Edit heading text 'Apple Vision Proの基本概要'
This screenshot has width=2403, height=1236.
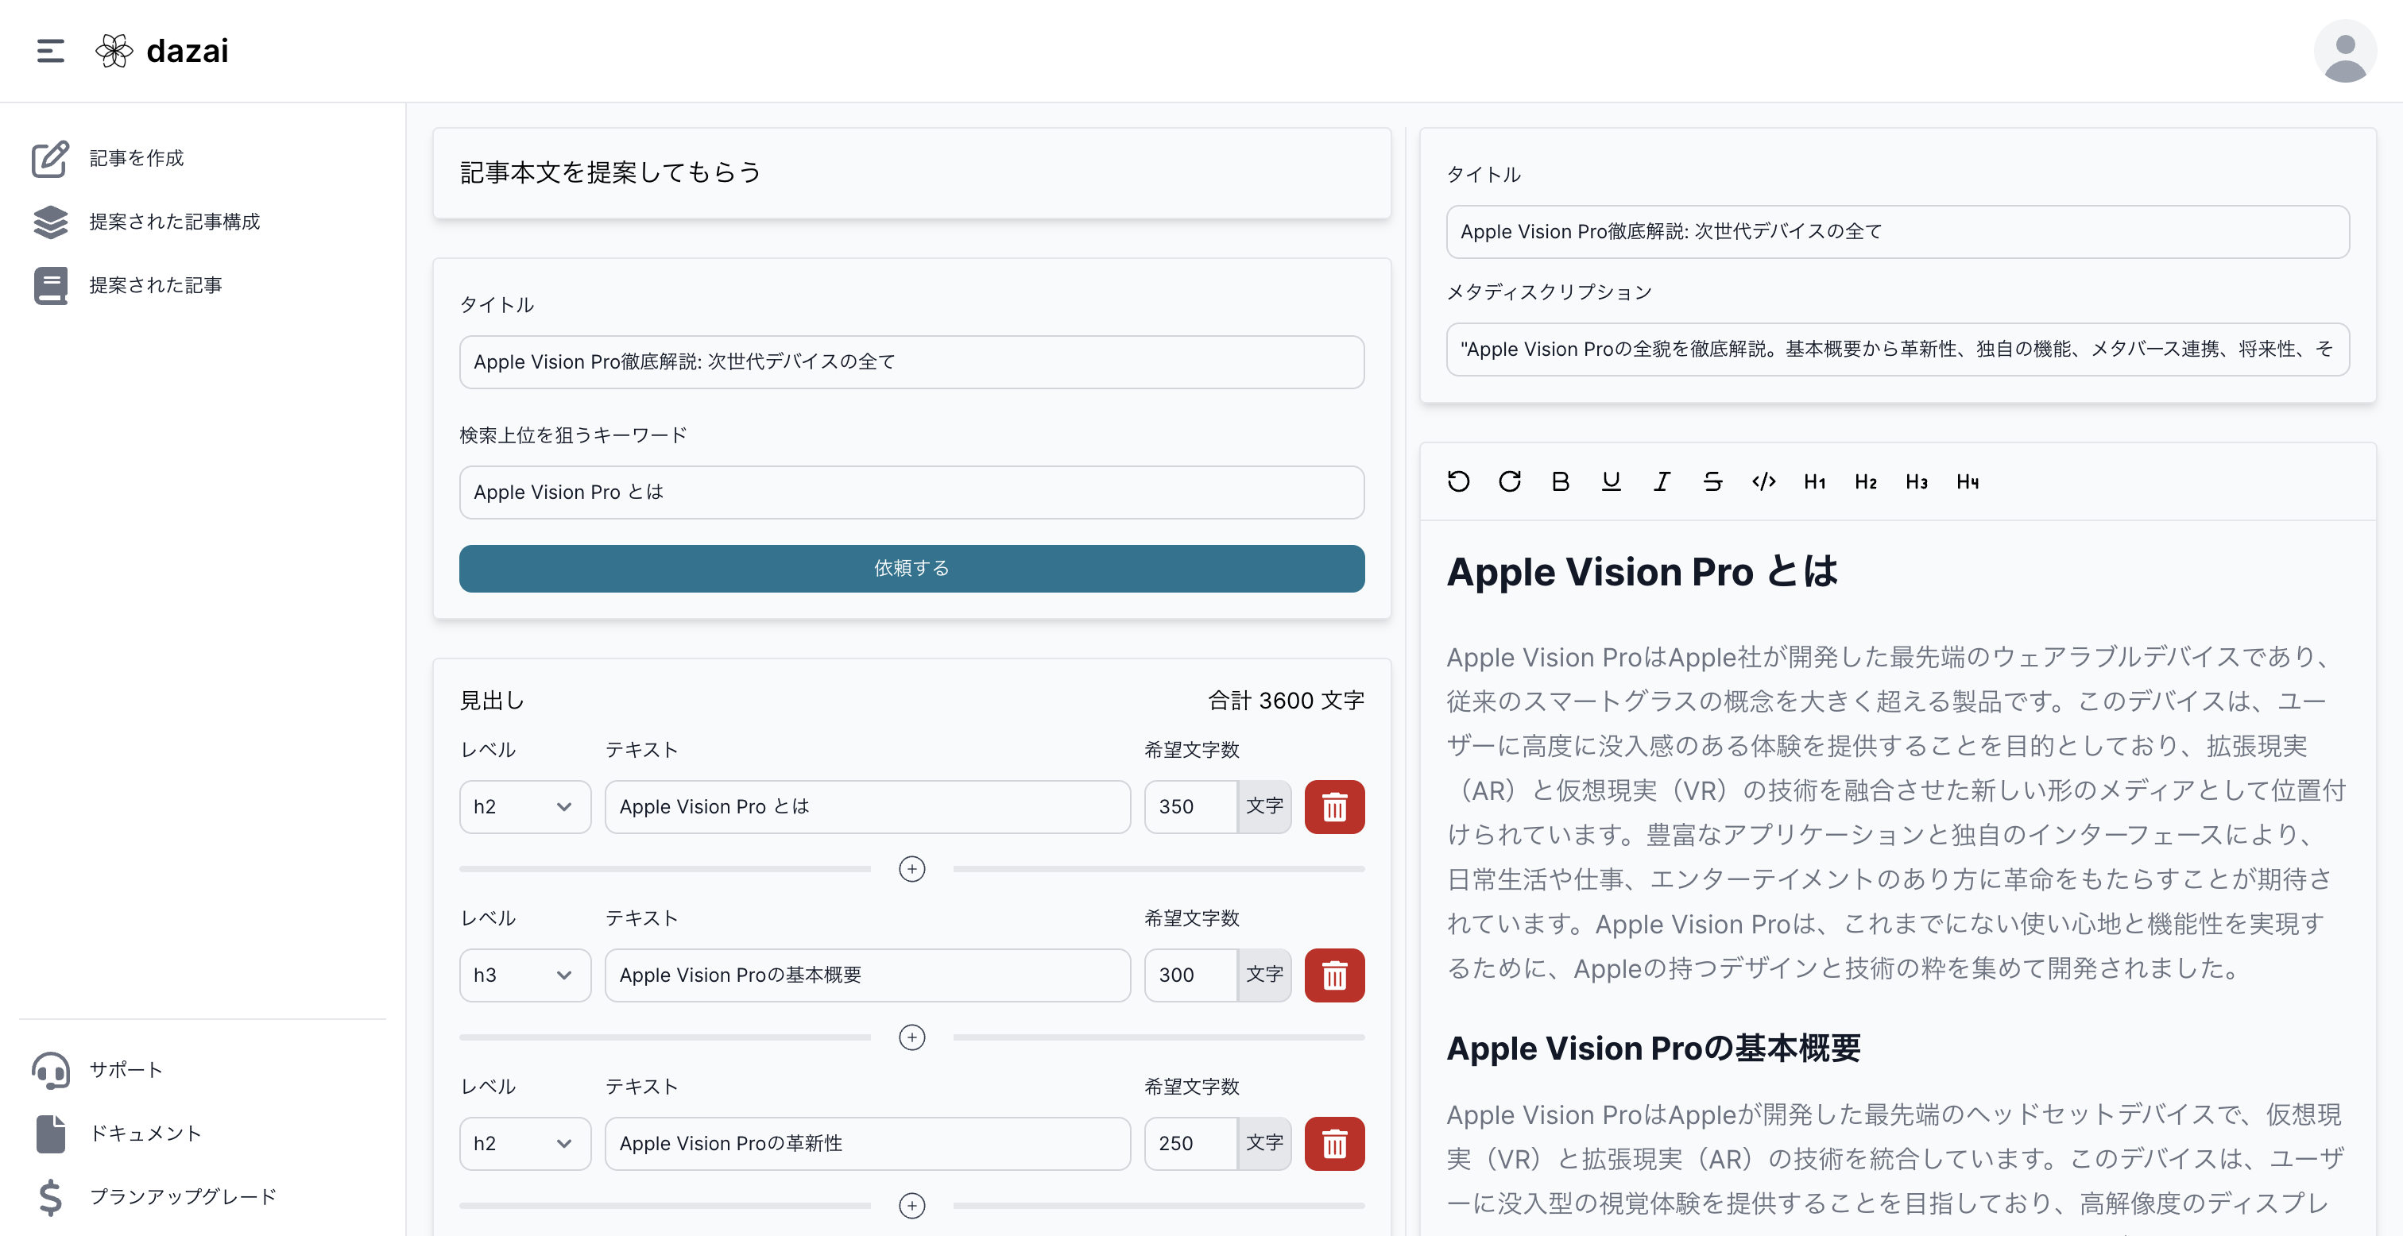tap(868, 975)
